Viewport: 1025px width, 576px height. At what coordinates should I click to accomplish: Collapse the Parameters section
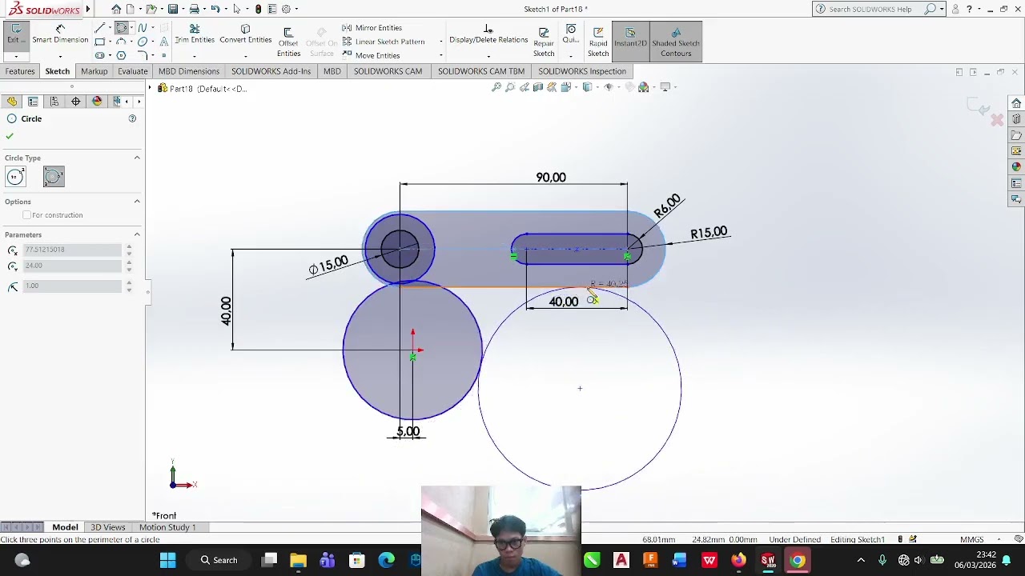[x=137, y=234]
